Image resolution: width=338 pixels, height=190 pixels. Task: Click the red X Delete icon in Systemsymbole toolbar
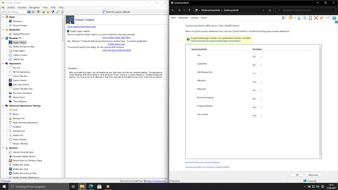click(316, 18)
